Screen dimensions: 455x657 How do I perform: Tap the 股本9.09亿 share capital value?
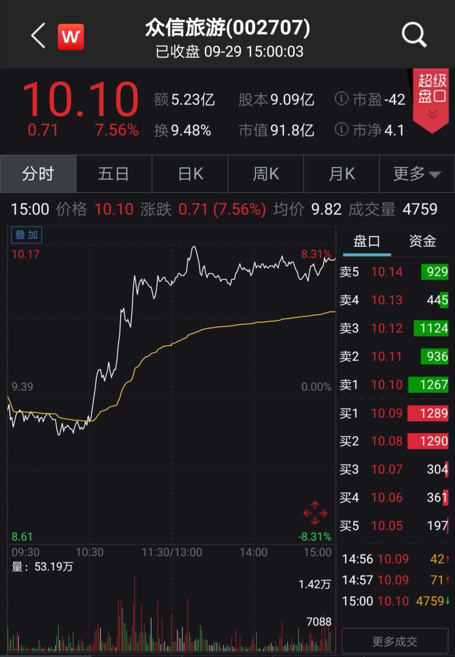pyautogui.click(x=276, y=100)
